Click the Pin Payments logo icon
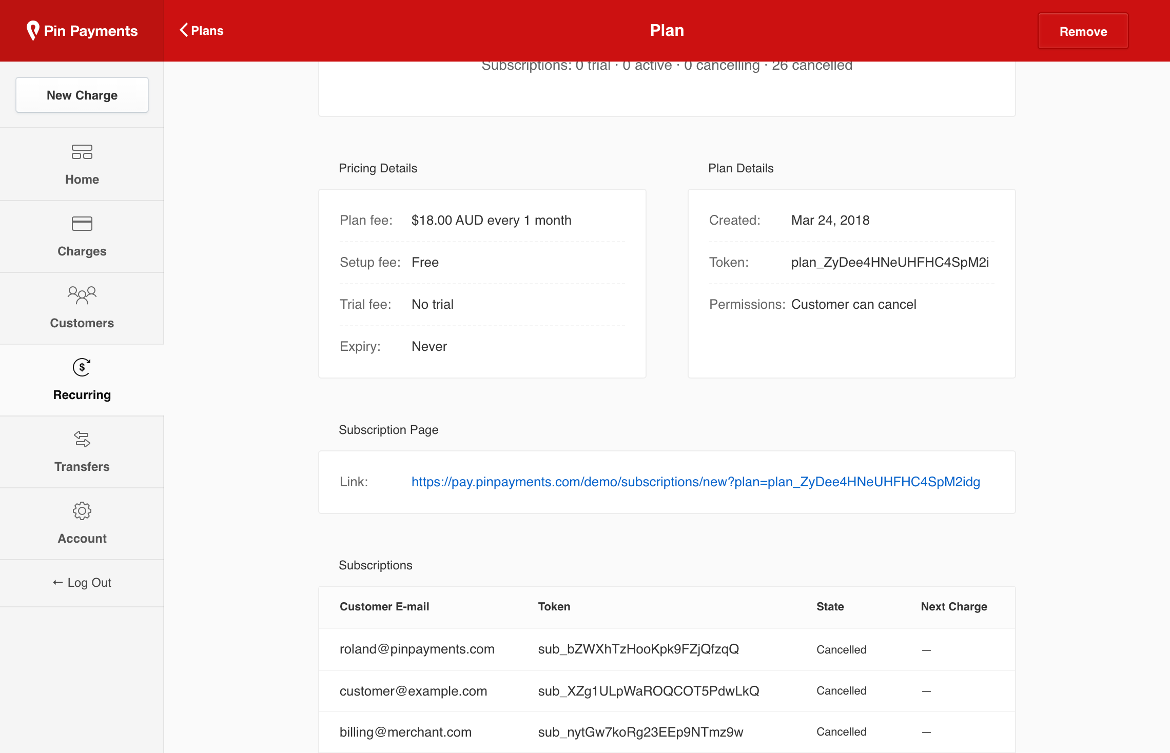The image size is (1170, 753). point(33,31)
